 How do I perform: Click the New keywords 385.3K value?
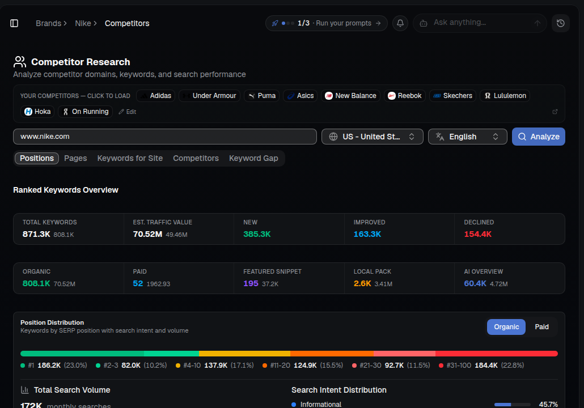pyautogui.click(x=257, y=234)
